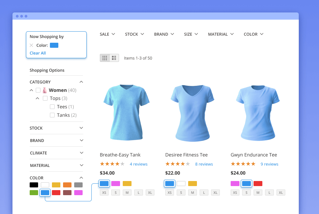
Task: Pick the red swatch in sidebar Color filter
Action: [56, 192]
